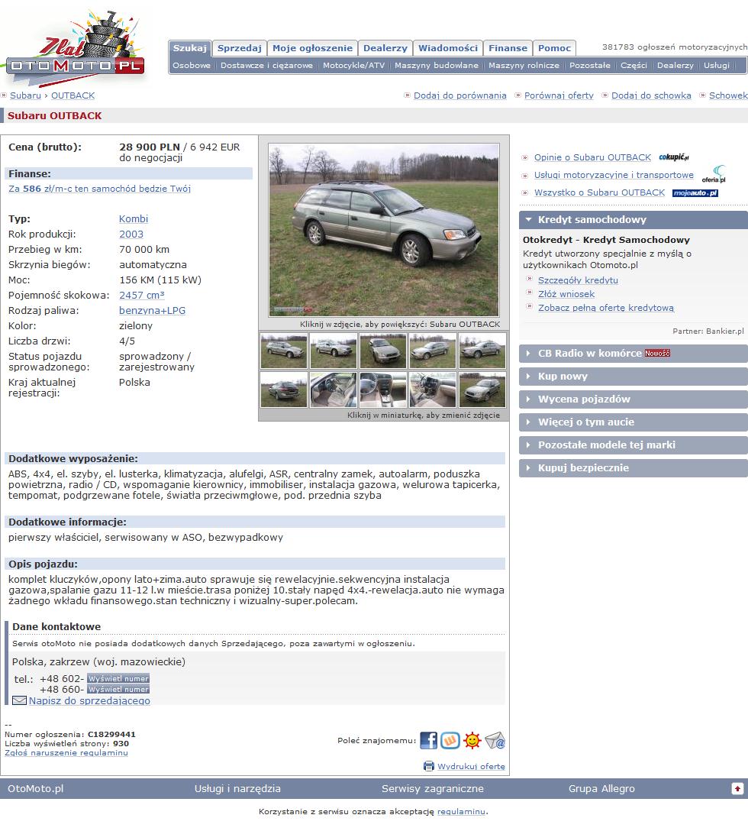This screenshot has height=831, width=748.
Task: Expand the CB Radio w komórce panel
Action: (633, 354)
